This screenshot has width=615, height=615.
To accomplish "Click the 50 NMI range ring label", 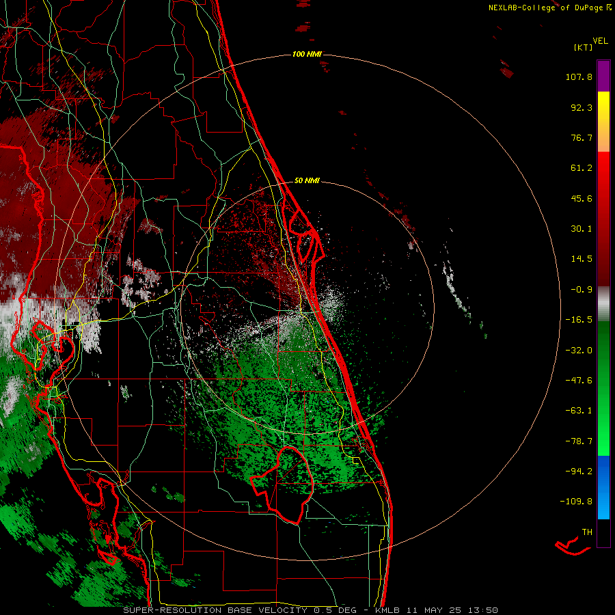I will click(x=307, y=180).
